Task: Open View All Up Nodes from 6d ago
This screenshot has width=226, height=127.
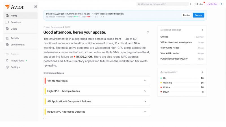Action: coord(182,53)
